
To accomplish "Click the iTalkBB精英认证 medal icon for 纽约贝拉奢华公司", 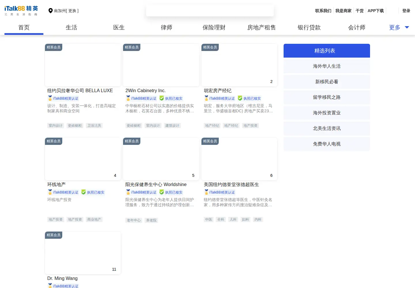I will tap(50, 98).
